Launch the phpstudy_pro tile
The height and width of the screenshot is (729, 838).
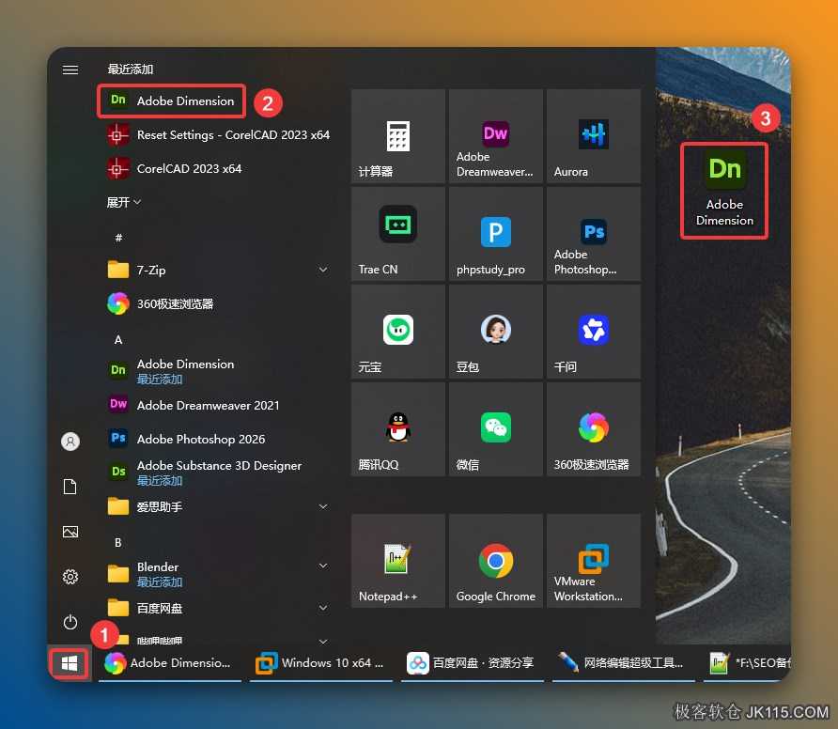[496, 234]
